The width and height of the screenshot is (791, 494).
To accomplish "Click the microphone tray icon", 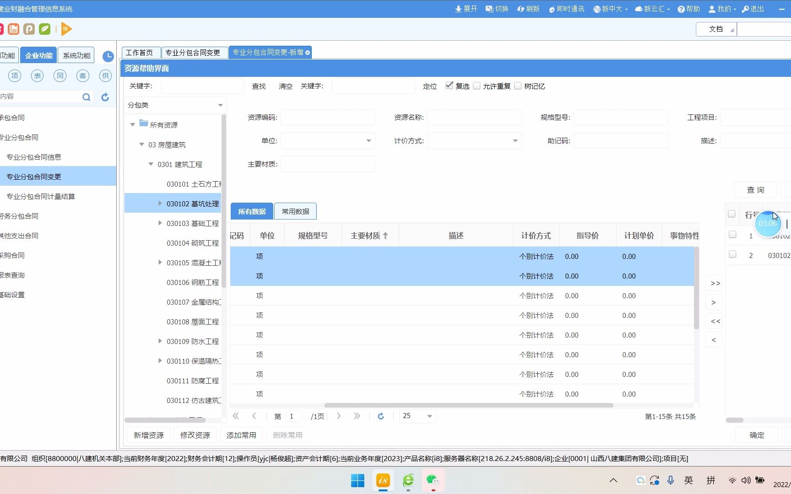I will (x=671, y=480).
